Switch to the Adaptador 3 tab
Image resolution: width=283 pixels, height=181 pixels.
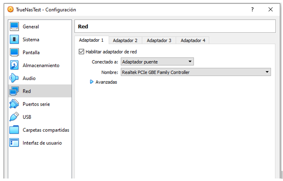click(159, 40)
